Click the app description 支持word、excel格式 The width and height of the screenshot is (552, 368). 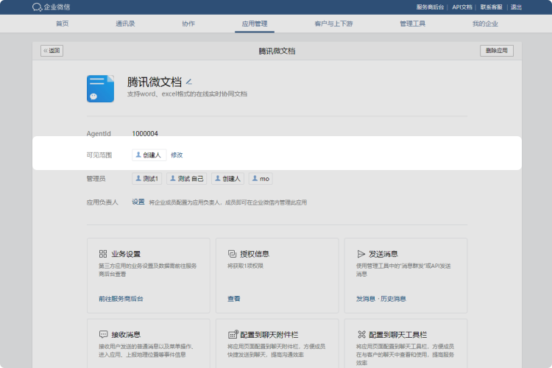tap(187, 94)
